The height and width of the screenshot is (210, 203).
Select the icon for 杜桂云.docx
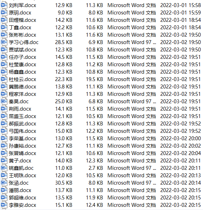4,79
